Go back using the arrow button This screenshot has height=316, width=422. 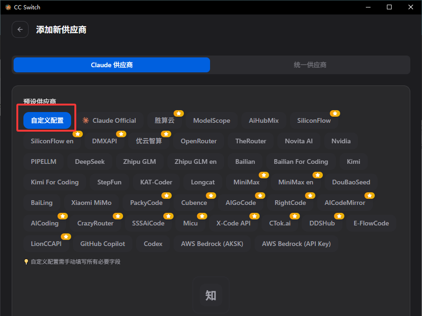20,29
